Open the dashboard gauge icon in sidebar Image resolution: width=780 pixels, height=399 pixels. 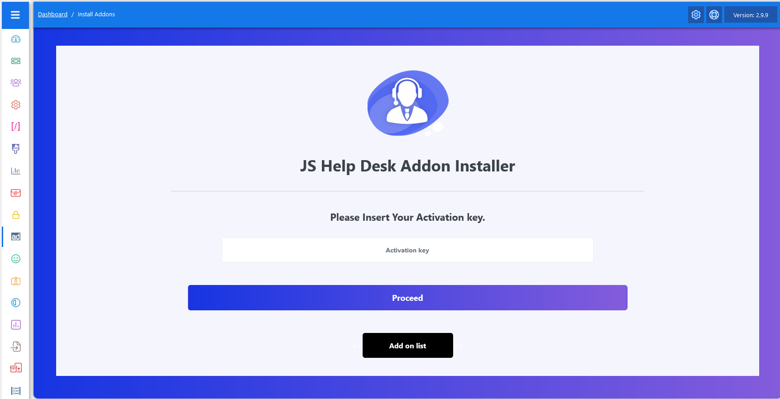pyautogui.click(x=16, y=39)
